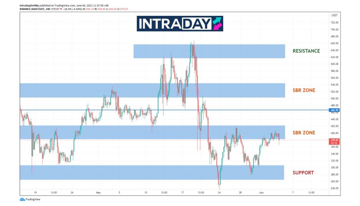Click the Jun label on time axis

261,192
